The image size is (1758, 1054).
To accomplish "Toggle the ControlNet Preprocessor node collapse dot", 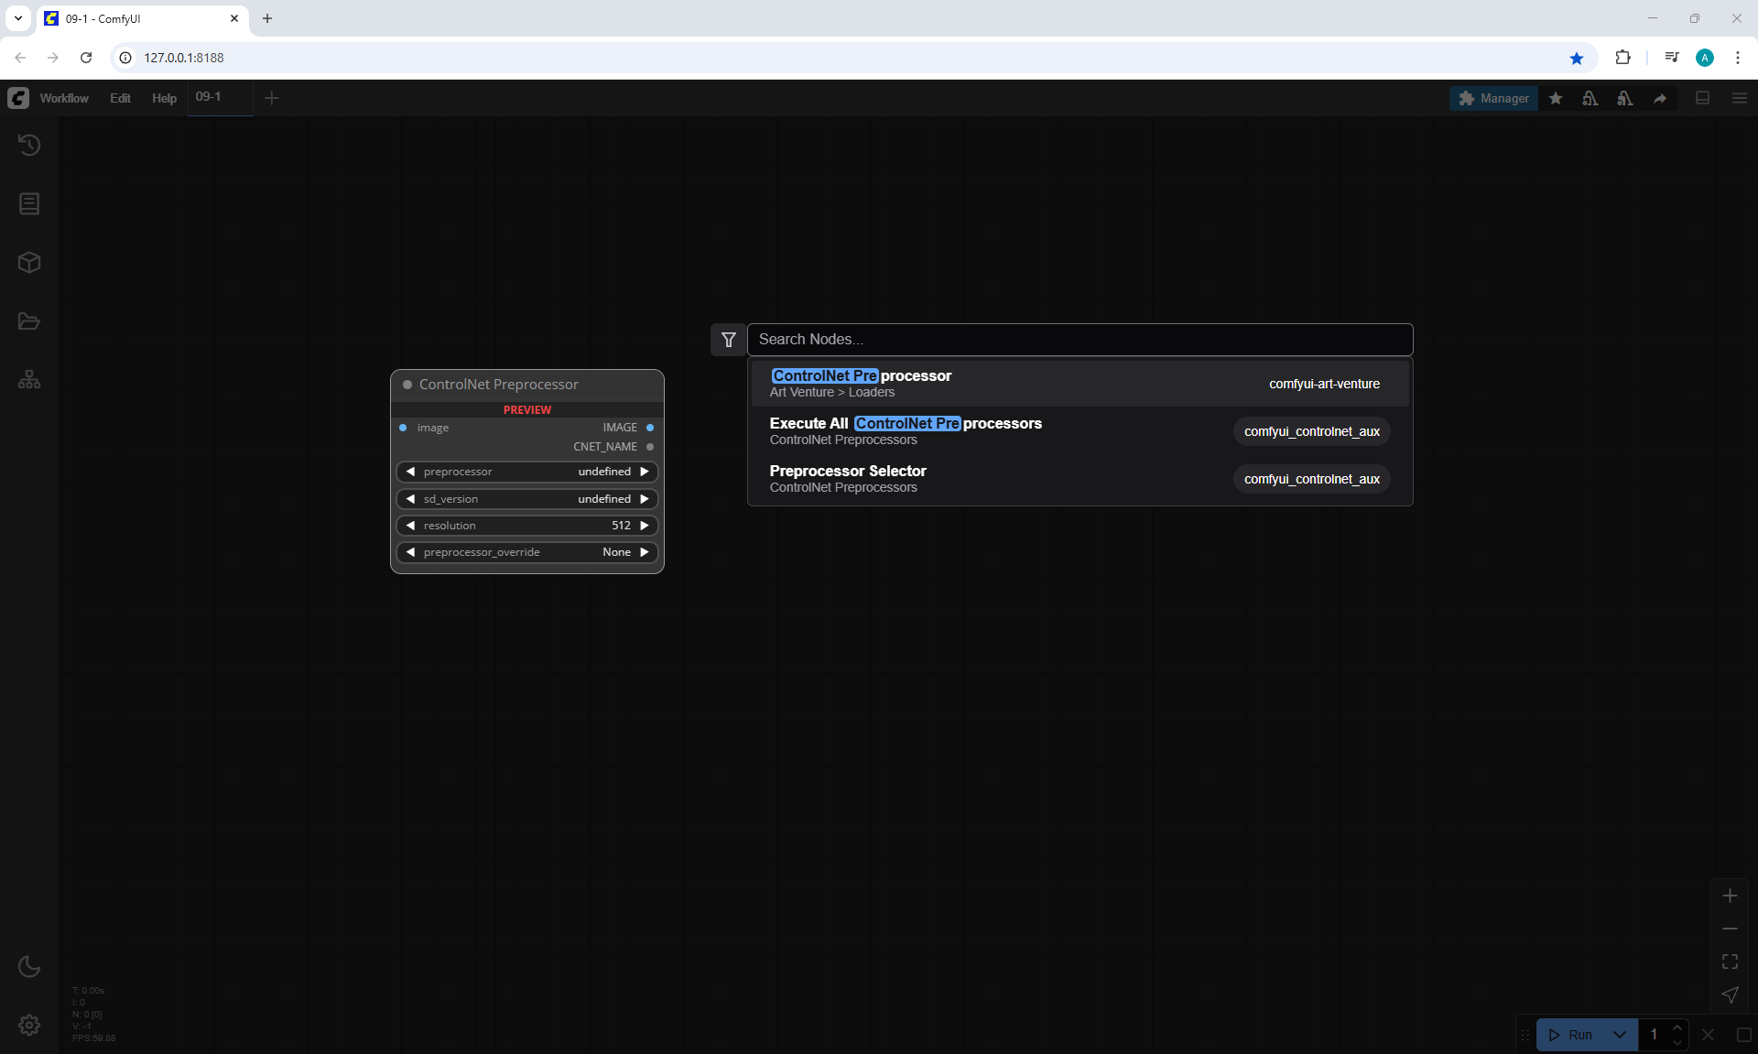I will click(x=407, y=385).
